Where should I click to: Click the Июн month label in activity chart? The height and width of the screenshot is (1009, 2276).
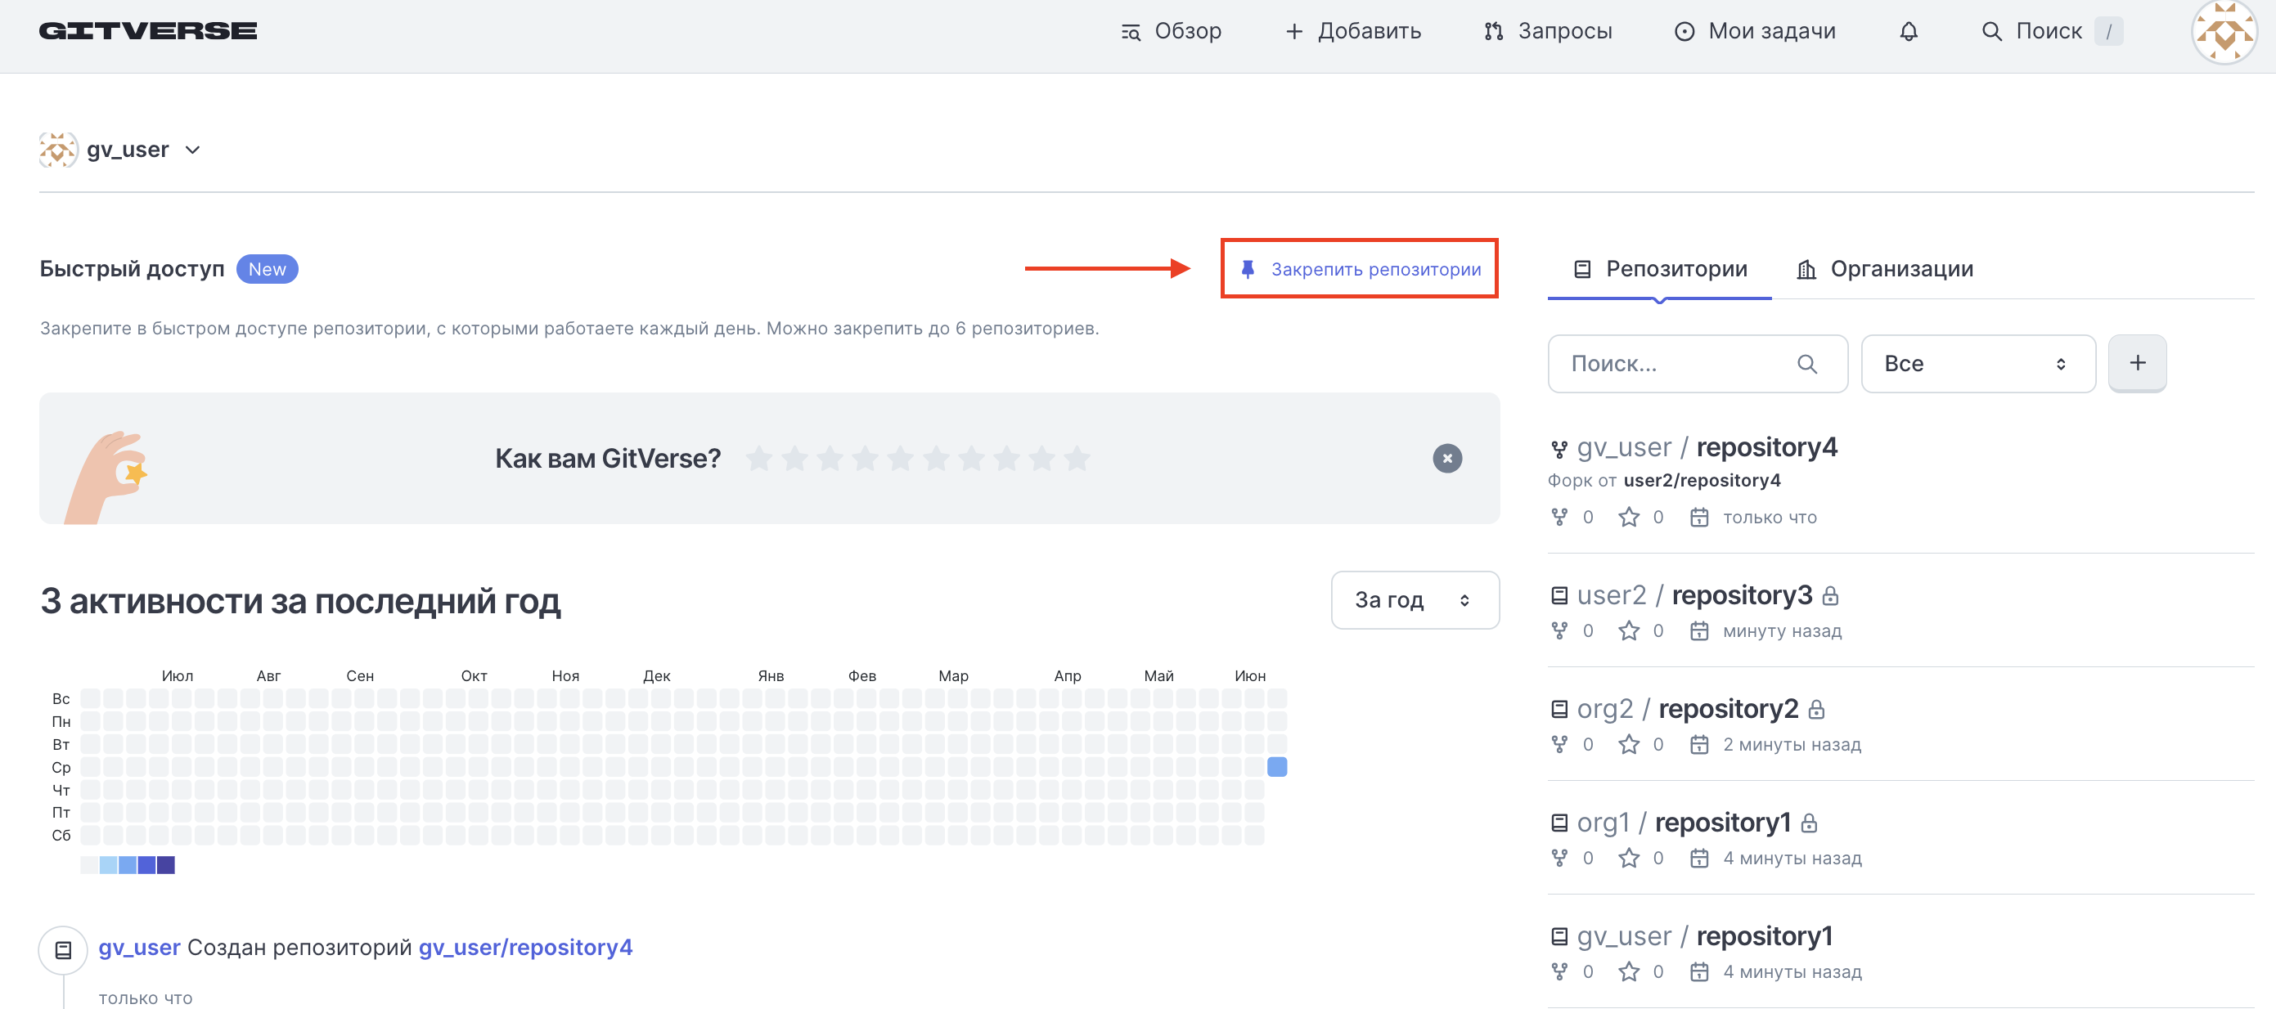coord(1249,676)
